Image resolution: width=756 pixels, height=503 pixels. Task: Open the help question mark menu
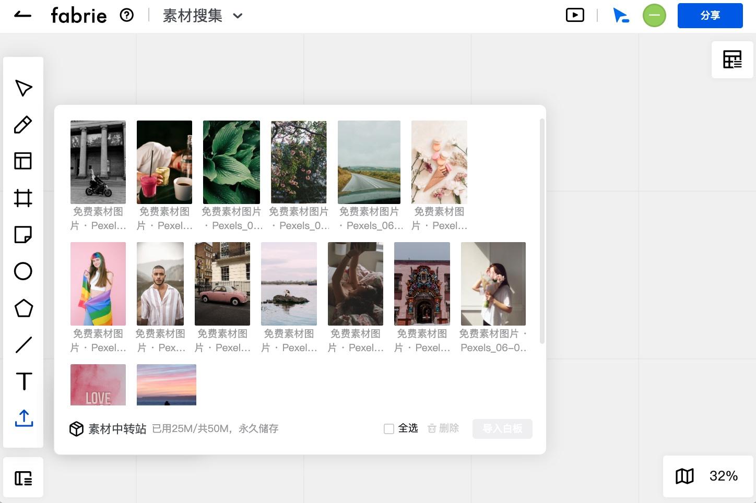(x=126, y=15)
